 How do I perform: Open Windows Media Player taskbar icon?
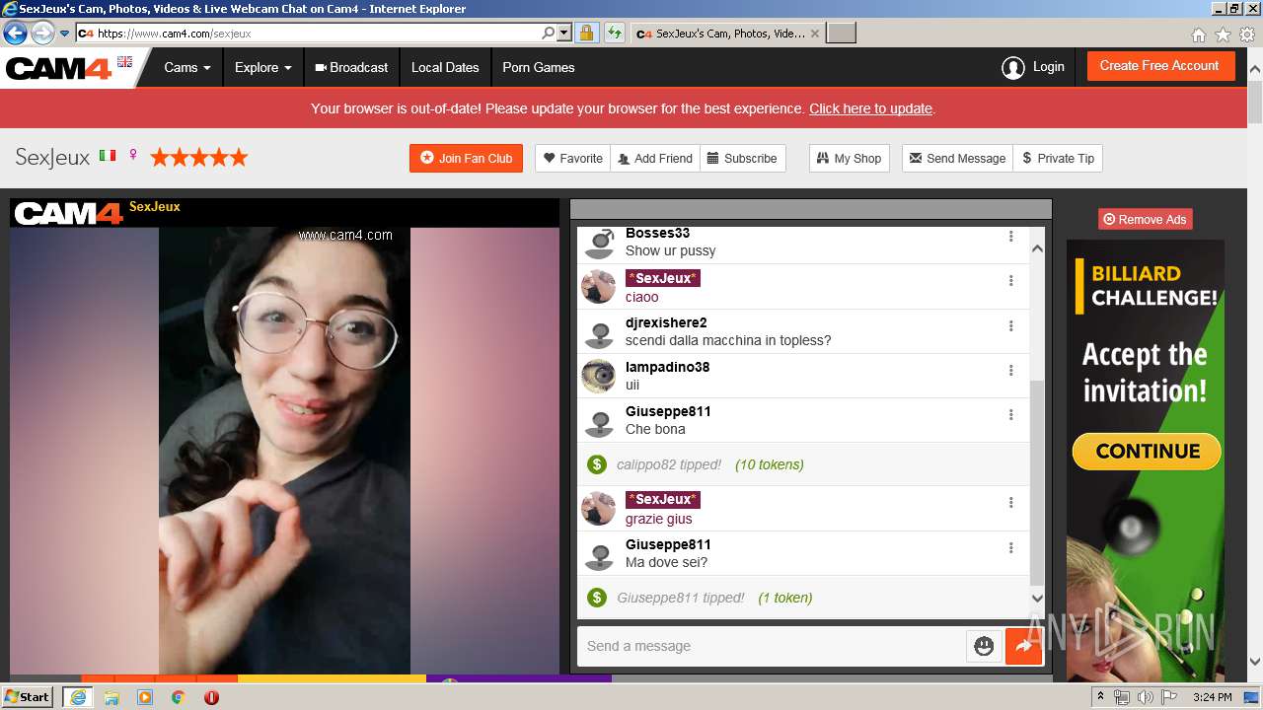(145, 697)
